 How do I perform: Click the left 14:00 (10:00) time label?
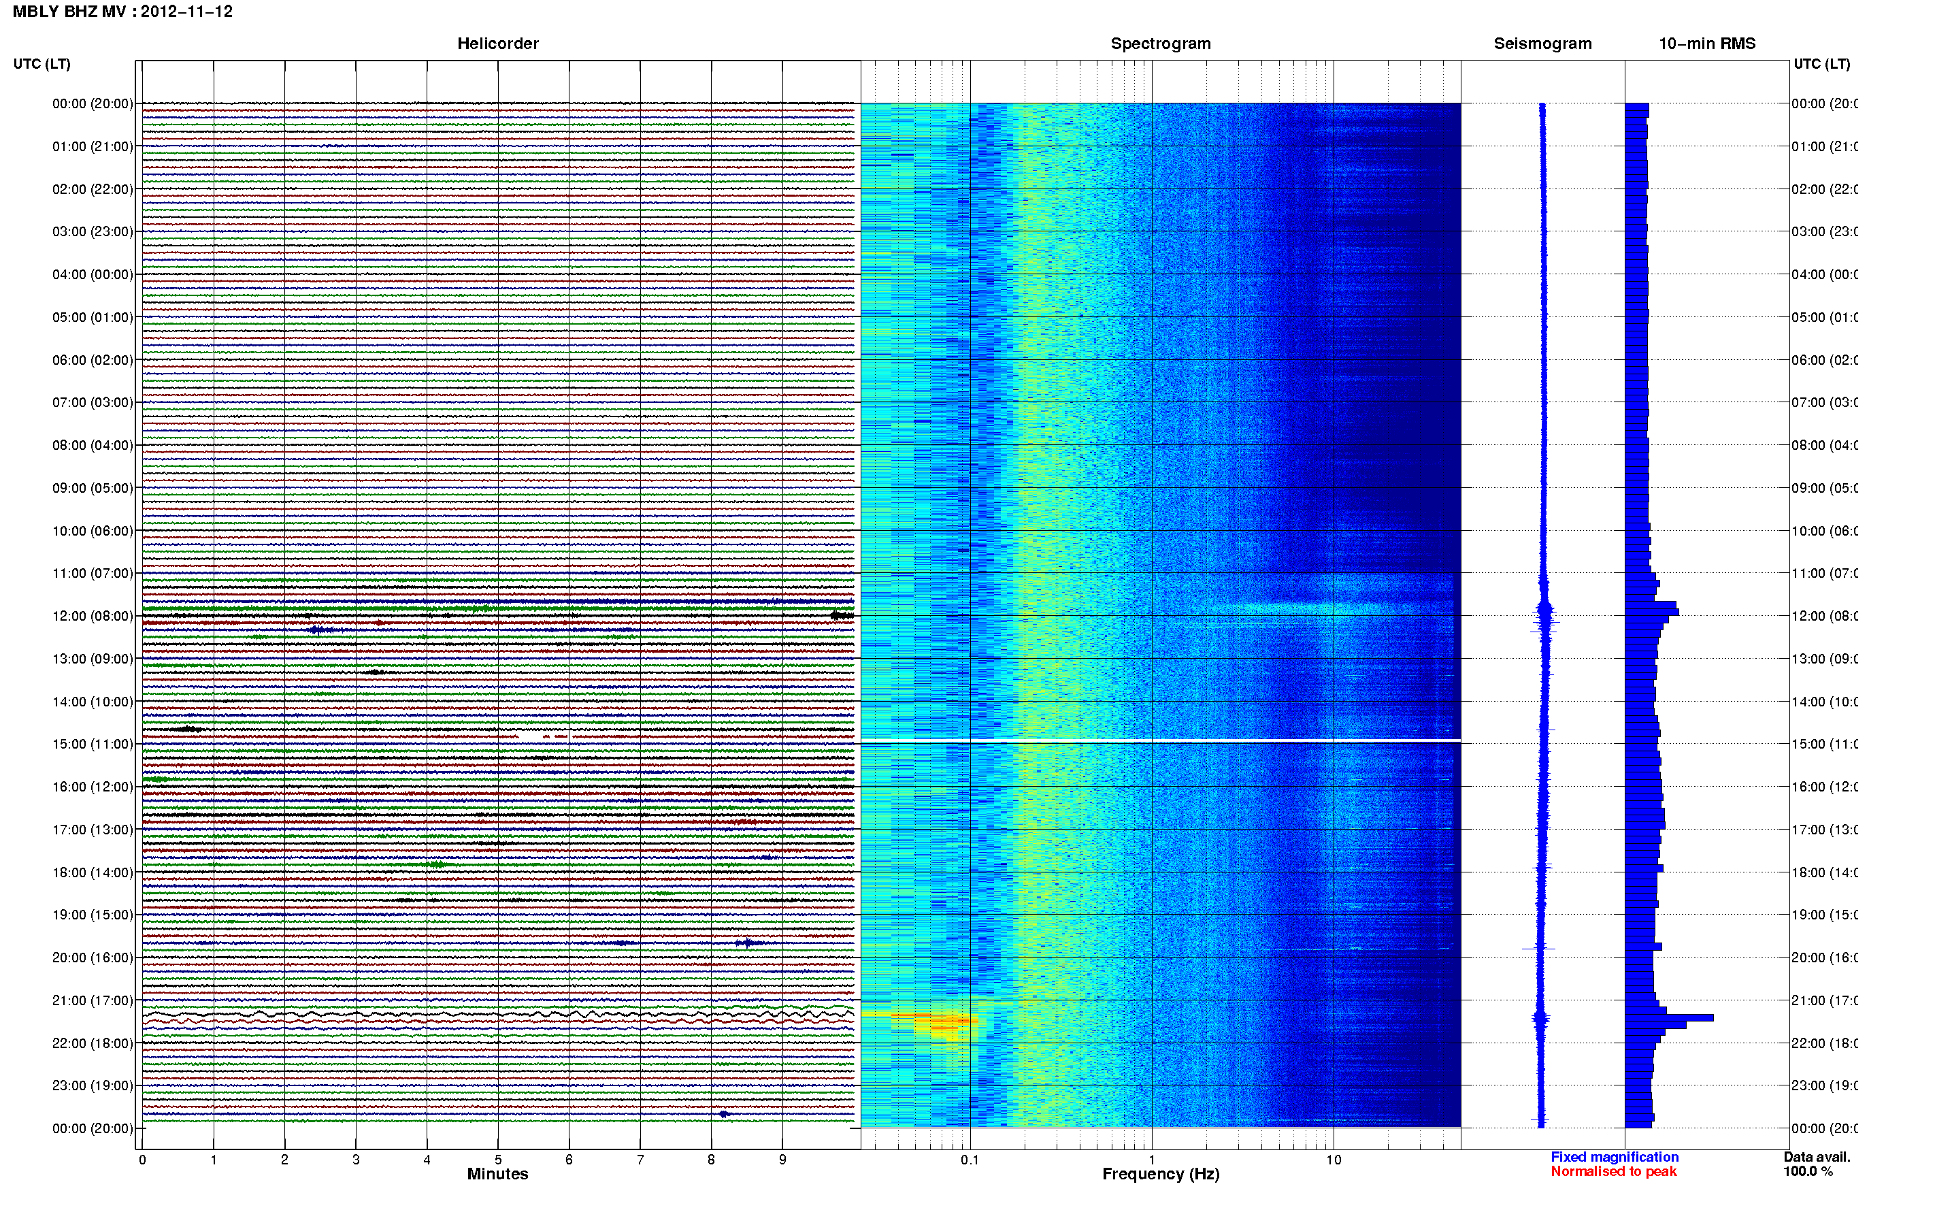coord(93,702)
